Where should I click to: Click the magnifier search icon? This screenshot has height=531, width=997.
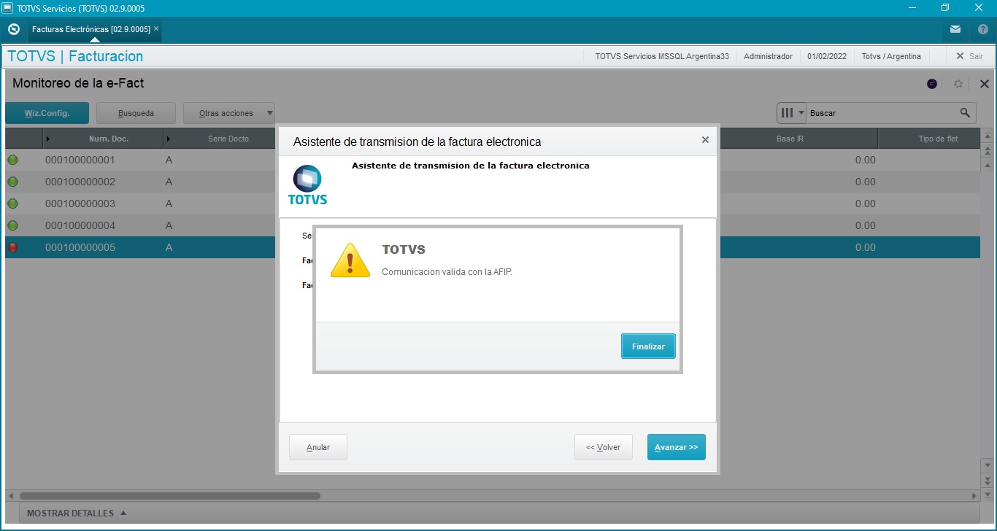coord(965,113)
